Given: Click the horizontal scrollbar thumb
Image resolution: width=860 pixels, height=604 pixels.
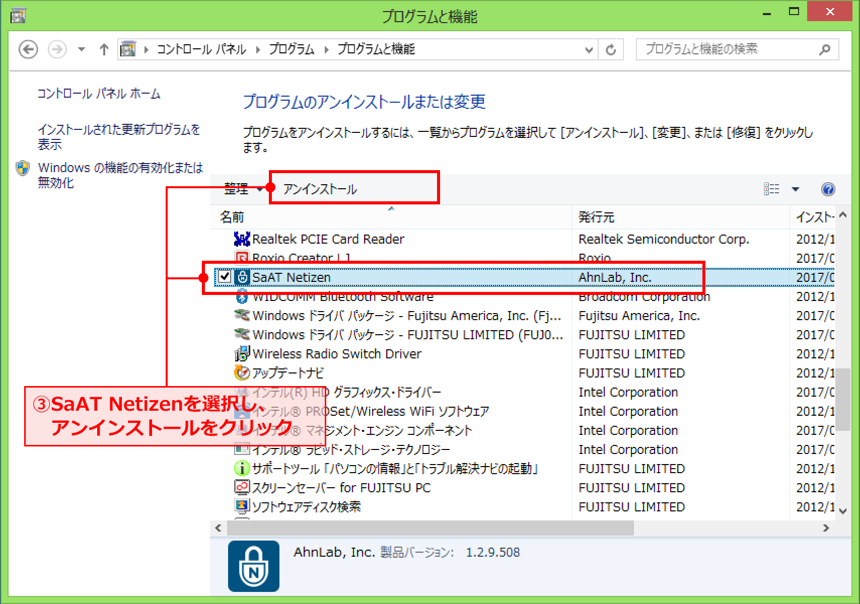Looking at the screenshot, I should coord(431,528).
